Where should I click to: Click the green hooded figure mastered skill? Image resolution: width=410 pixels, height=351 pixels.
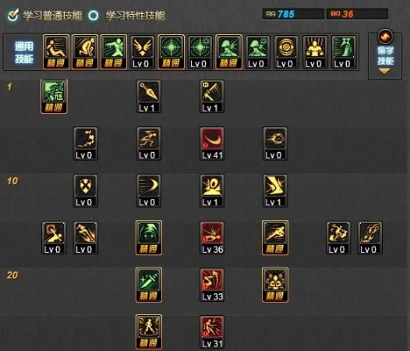click(x=148, y=238)
